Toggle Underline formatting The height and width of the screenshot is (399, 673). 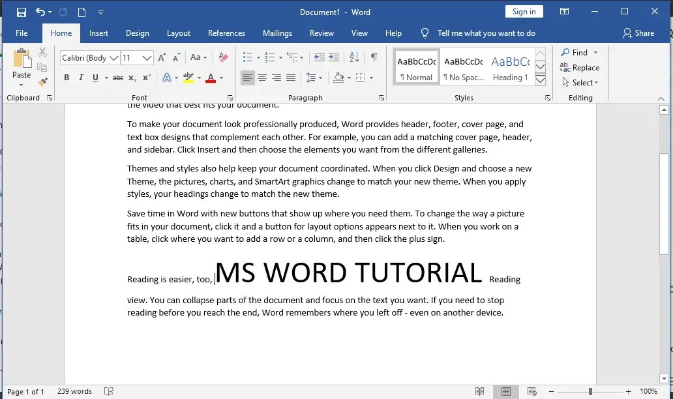(95, 78)
